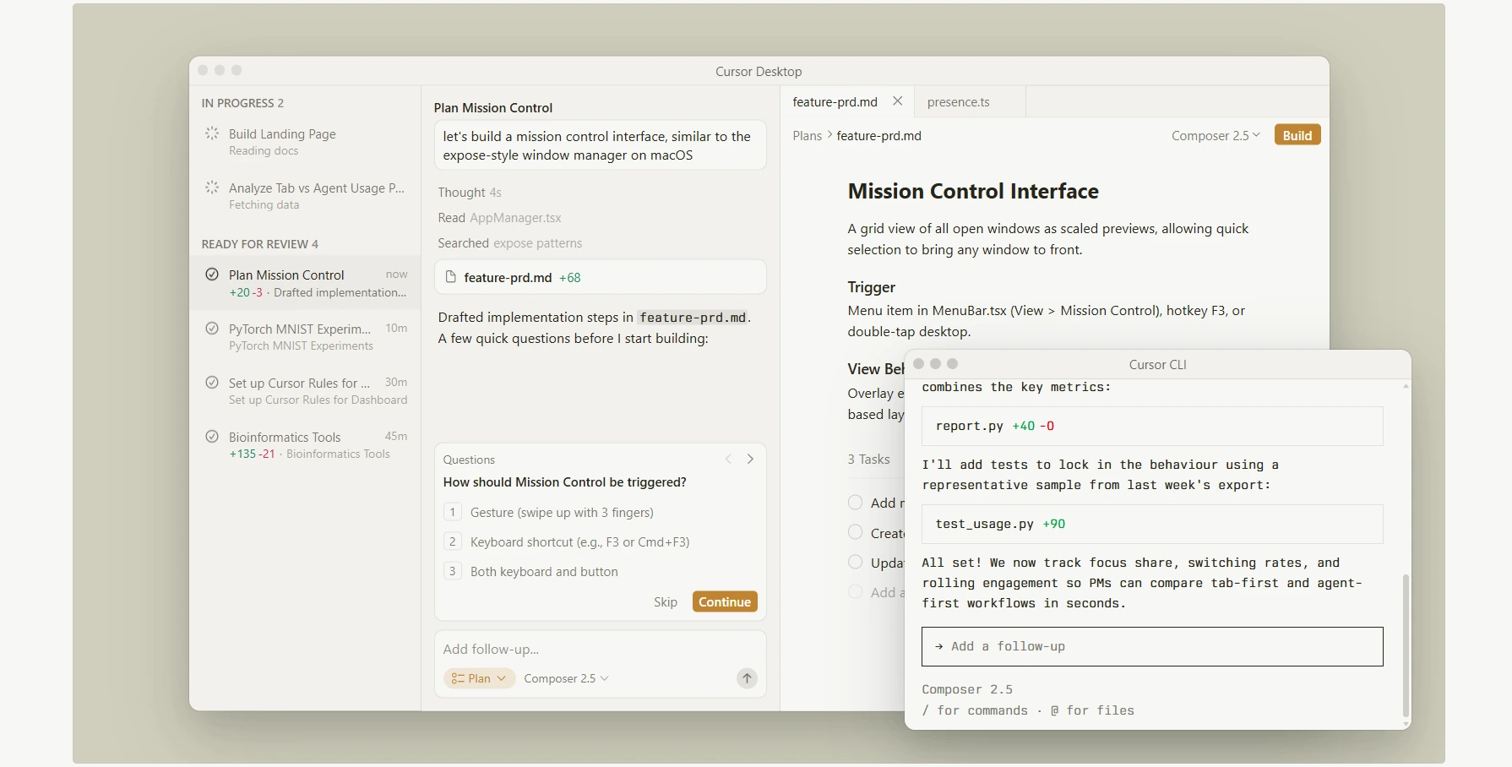Click the Read AppManager.tsx step
The height and width of the screenshot is (767, 1512).
coord(499,218)
